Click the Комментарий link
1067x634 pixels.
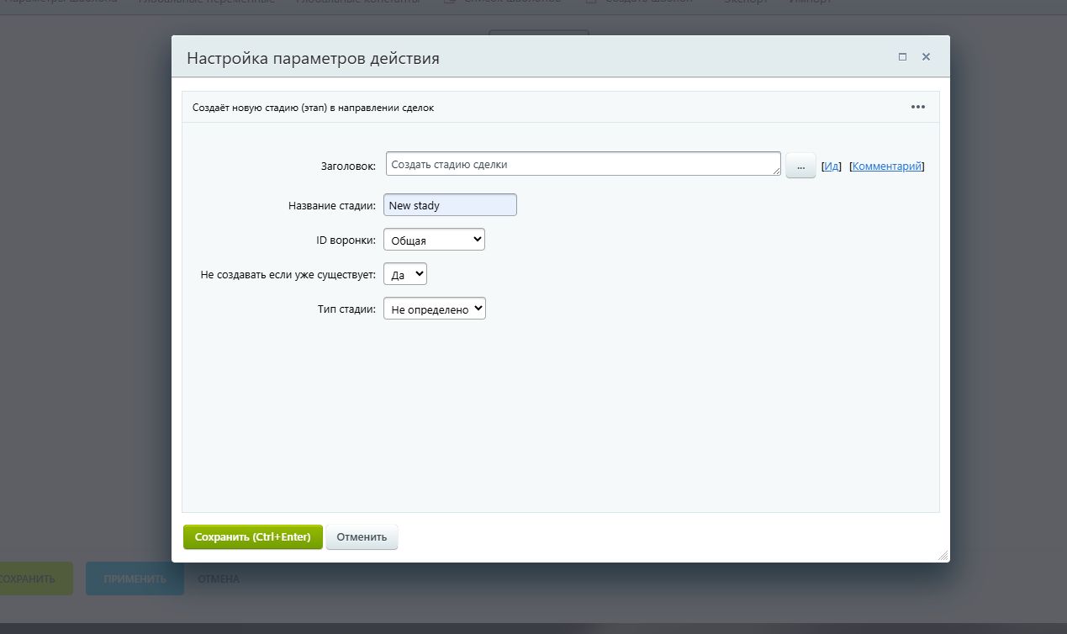885,166
